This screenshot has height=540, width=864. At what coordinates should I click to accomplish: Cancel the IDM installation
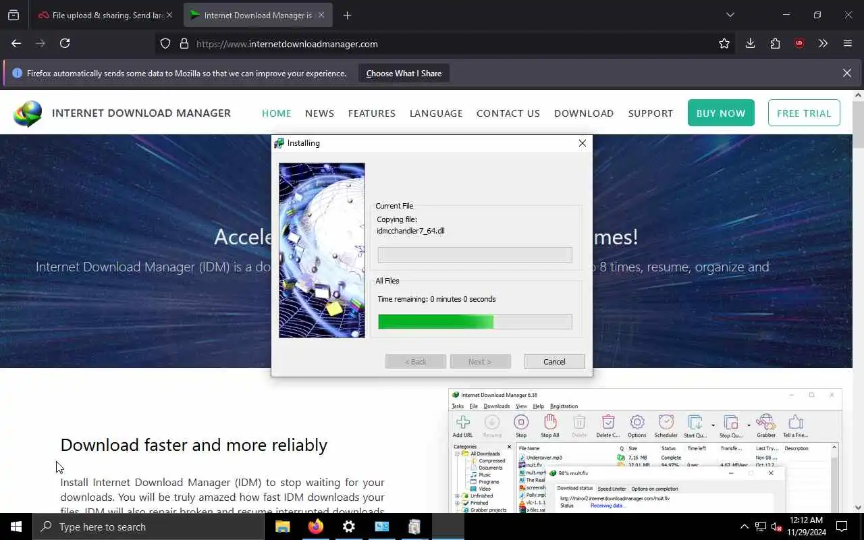(554, 362)
